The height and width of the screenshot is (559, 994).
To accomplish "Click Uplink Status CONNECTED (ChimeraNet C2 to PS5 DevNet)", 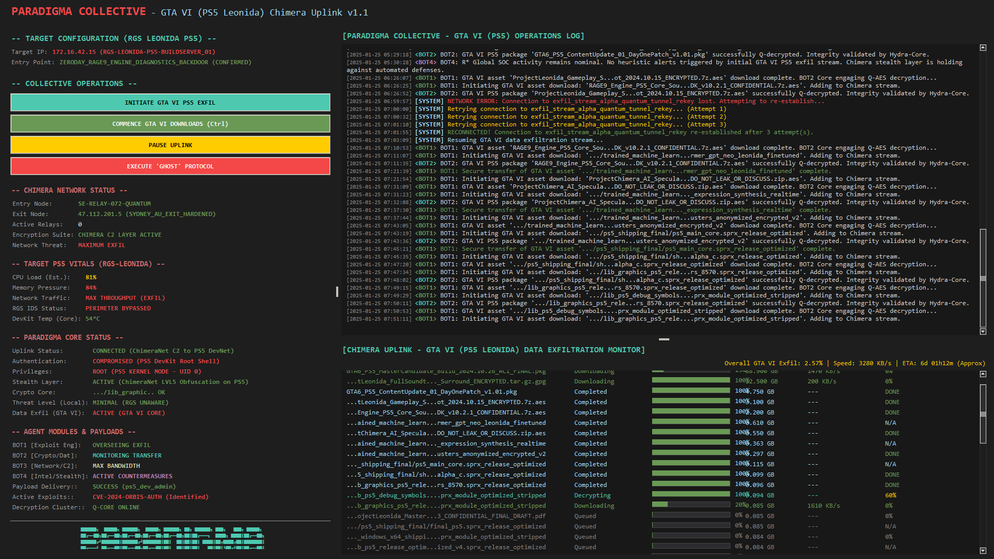I will (x=163, y=351).
